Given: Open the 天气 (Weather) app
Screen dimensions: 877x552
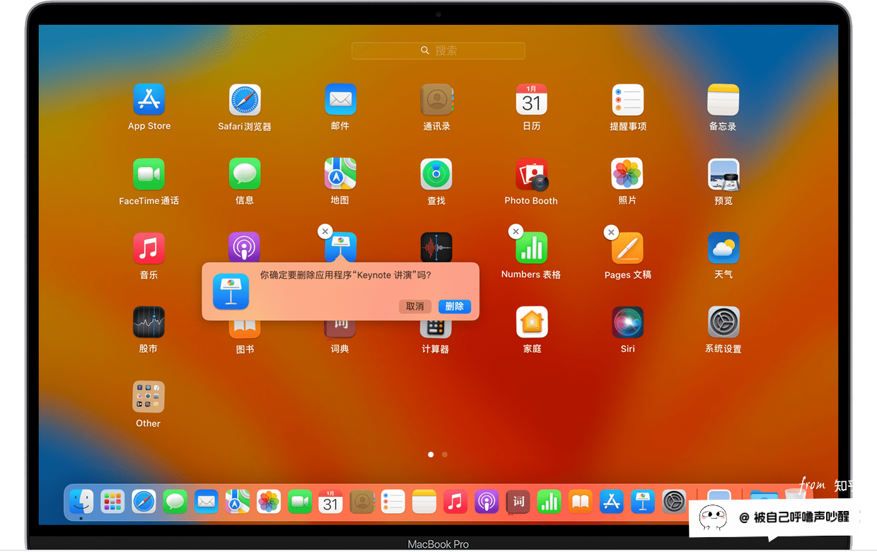Looking at the screenshot, I should (x=724, y=248).
